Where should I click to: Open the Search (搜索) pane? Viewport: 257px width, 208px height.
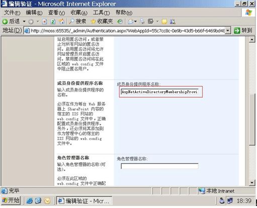pos(77,21)
